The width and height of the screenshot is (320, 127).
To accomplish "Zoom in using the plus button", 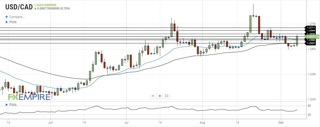I will (x=160, y=96).
